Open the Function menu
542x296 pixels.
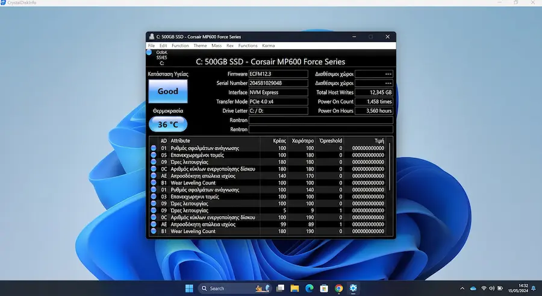click(180, 46)
